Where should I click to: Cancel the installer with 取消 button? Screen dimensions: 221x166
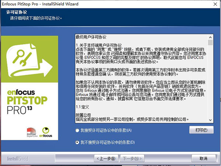204,159
